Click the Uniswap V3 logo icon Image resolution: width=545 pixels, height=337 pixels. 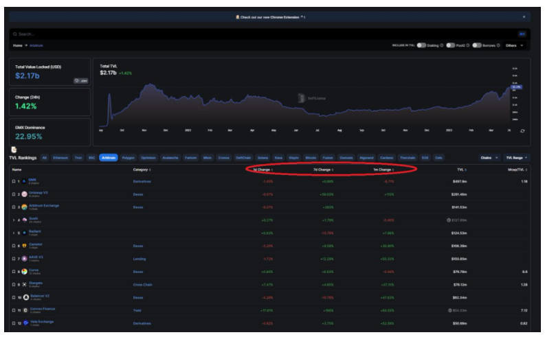pyautogui.click(x=24, y=194)
